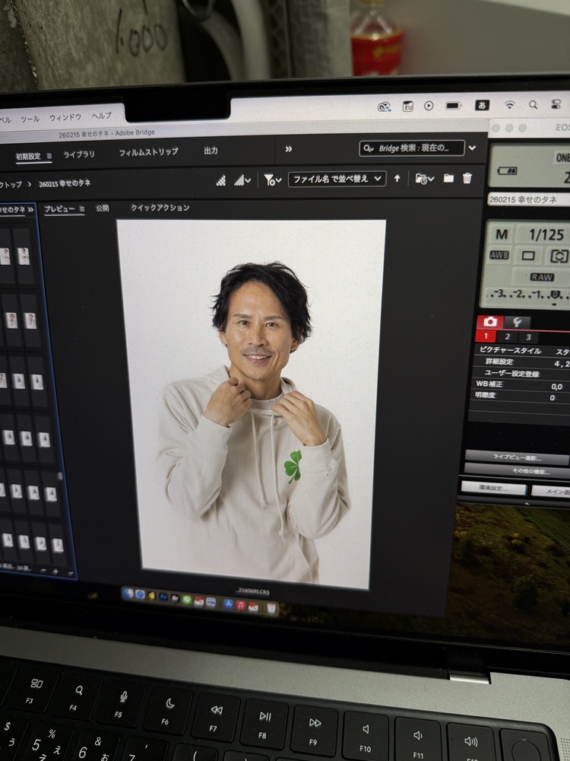Viewport: 570px width, 761px height.
Task: Open the filter funnel menu icon
Action: pyautogui.click(x=272, y=180)
